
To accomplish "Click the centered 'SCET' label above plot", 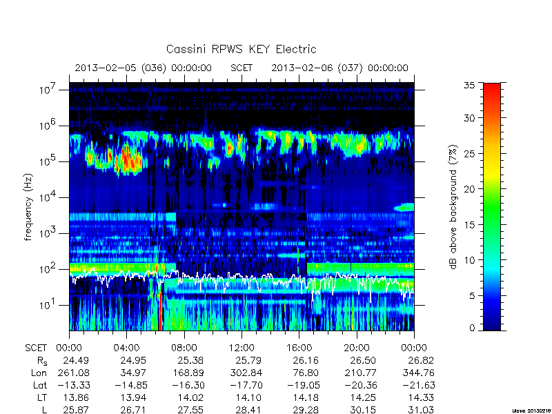I will 241,68.
